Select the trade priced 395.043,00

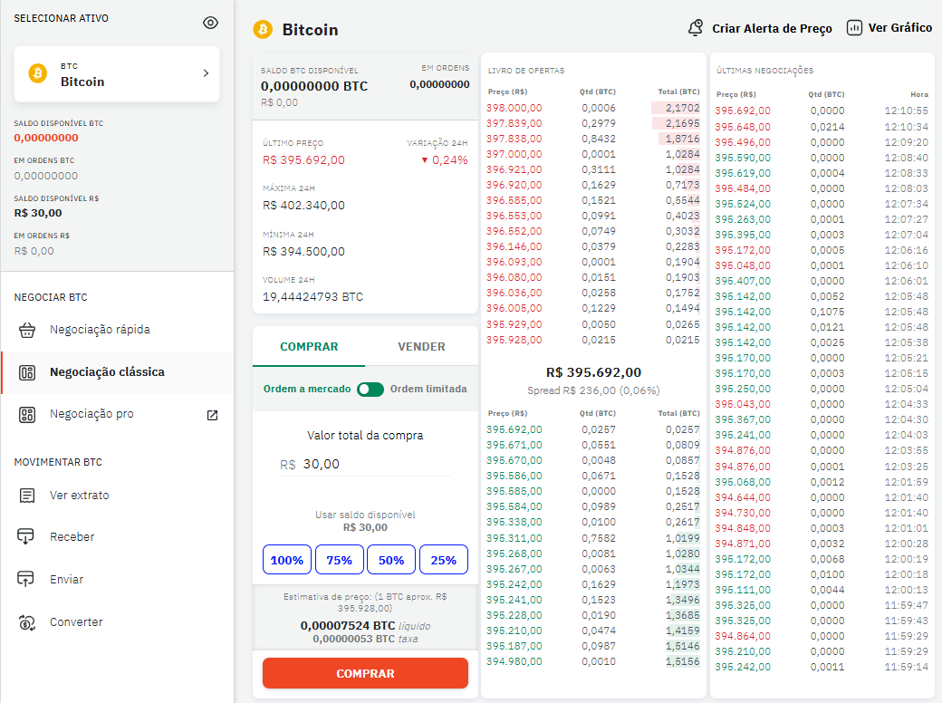point(822,404)
